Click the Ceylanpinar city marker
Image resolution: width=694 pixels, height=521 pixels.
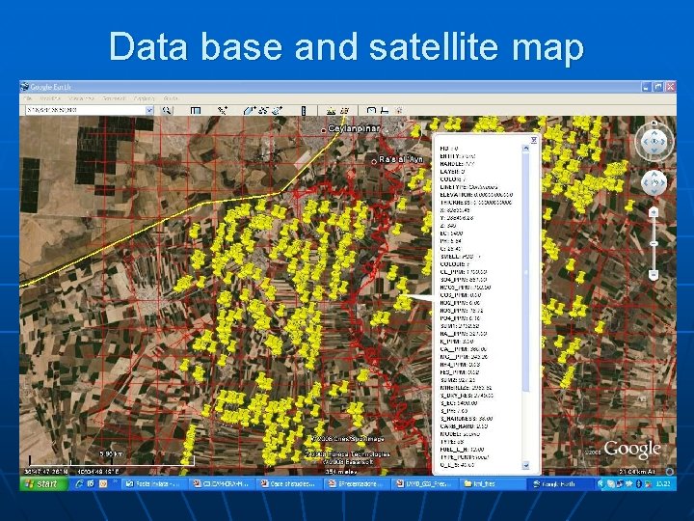pyautogui.click(x=324, y=130)
